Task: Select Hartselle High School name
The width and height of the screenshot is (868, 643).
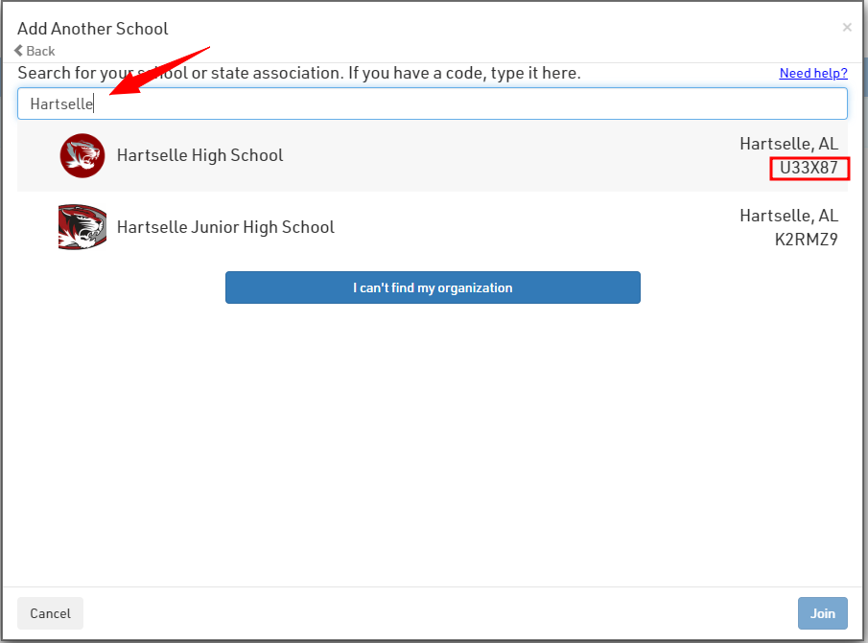Action: point(199,155)
